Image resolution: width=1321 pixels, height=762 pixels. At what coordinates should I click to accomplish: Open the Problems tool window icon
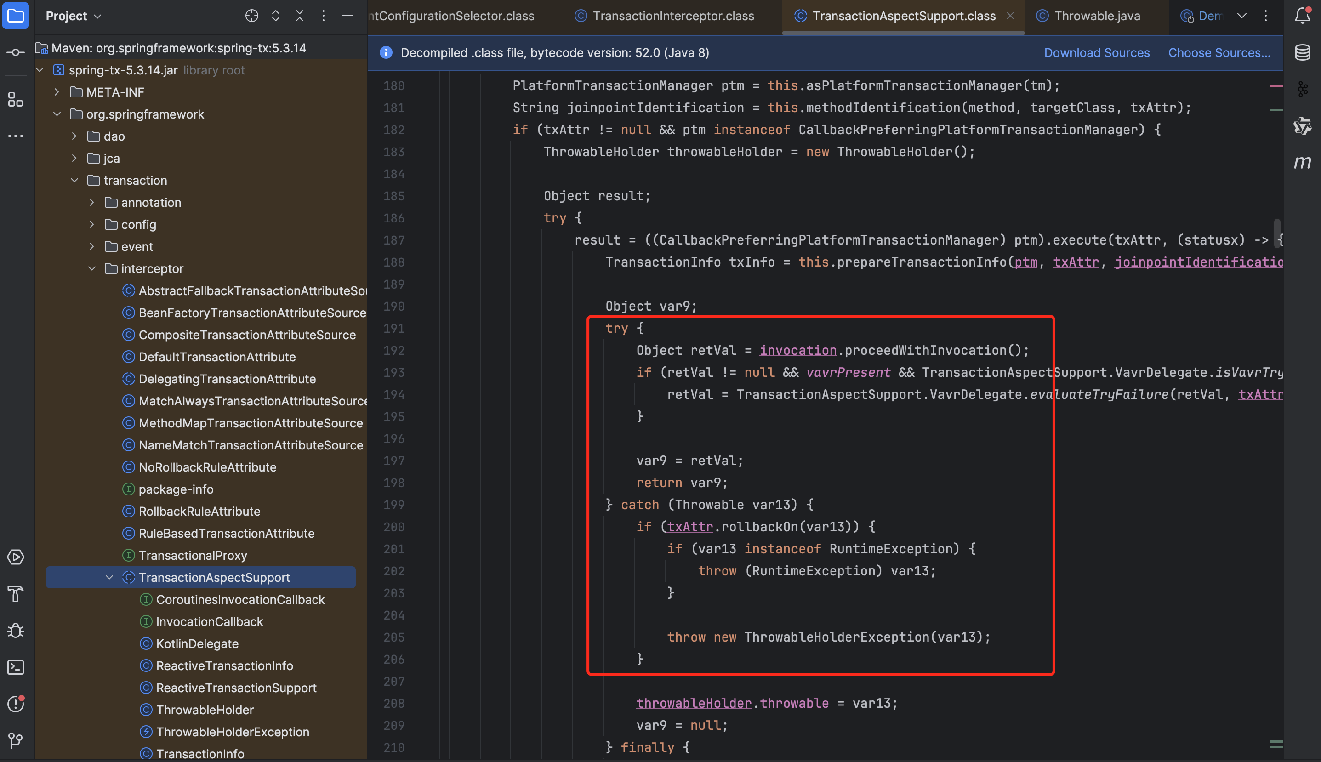point(16,704)
